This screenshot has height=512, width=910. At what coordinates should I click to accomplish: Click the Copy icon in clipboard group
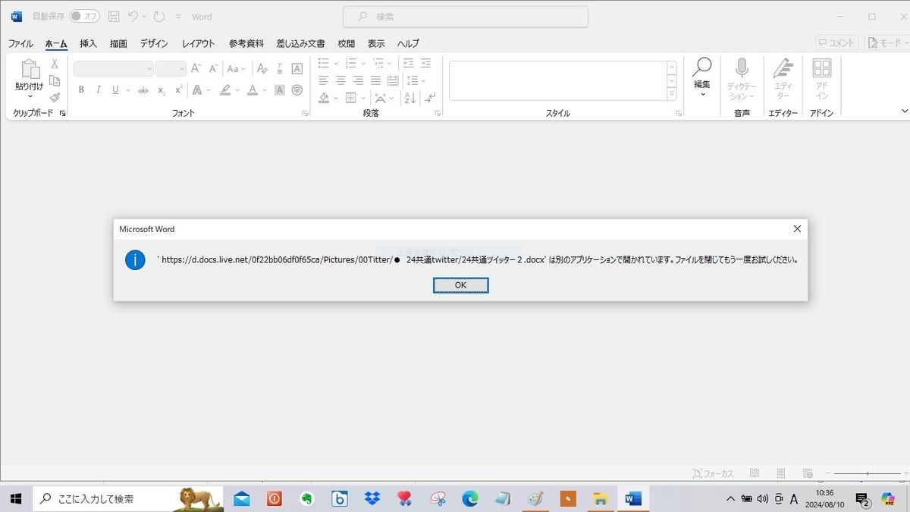55,80
